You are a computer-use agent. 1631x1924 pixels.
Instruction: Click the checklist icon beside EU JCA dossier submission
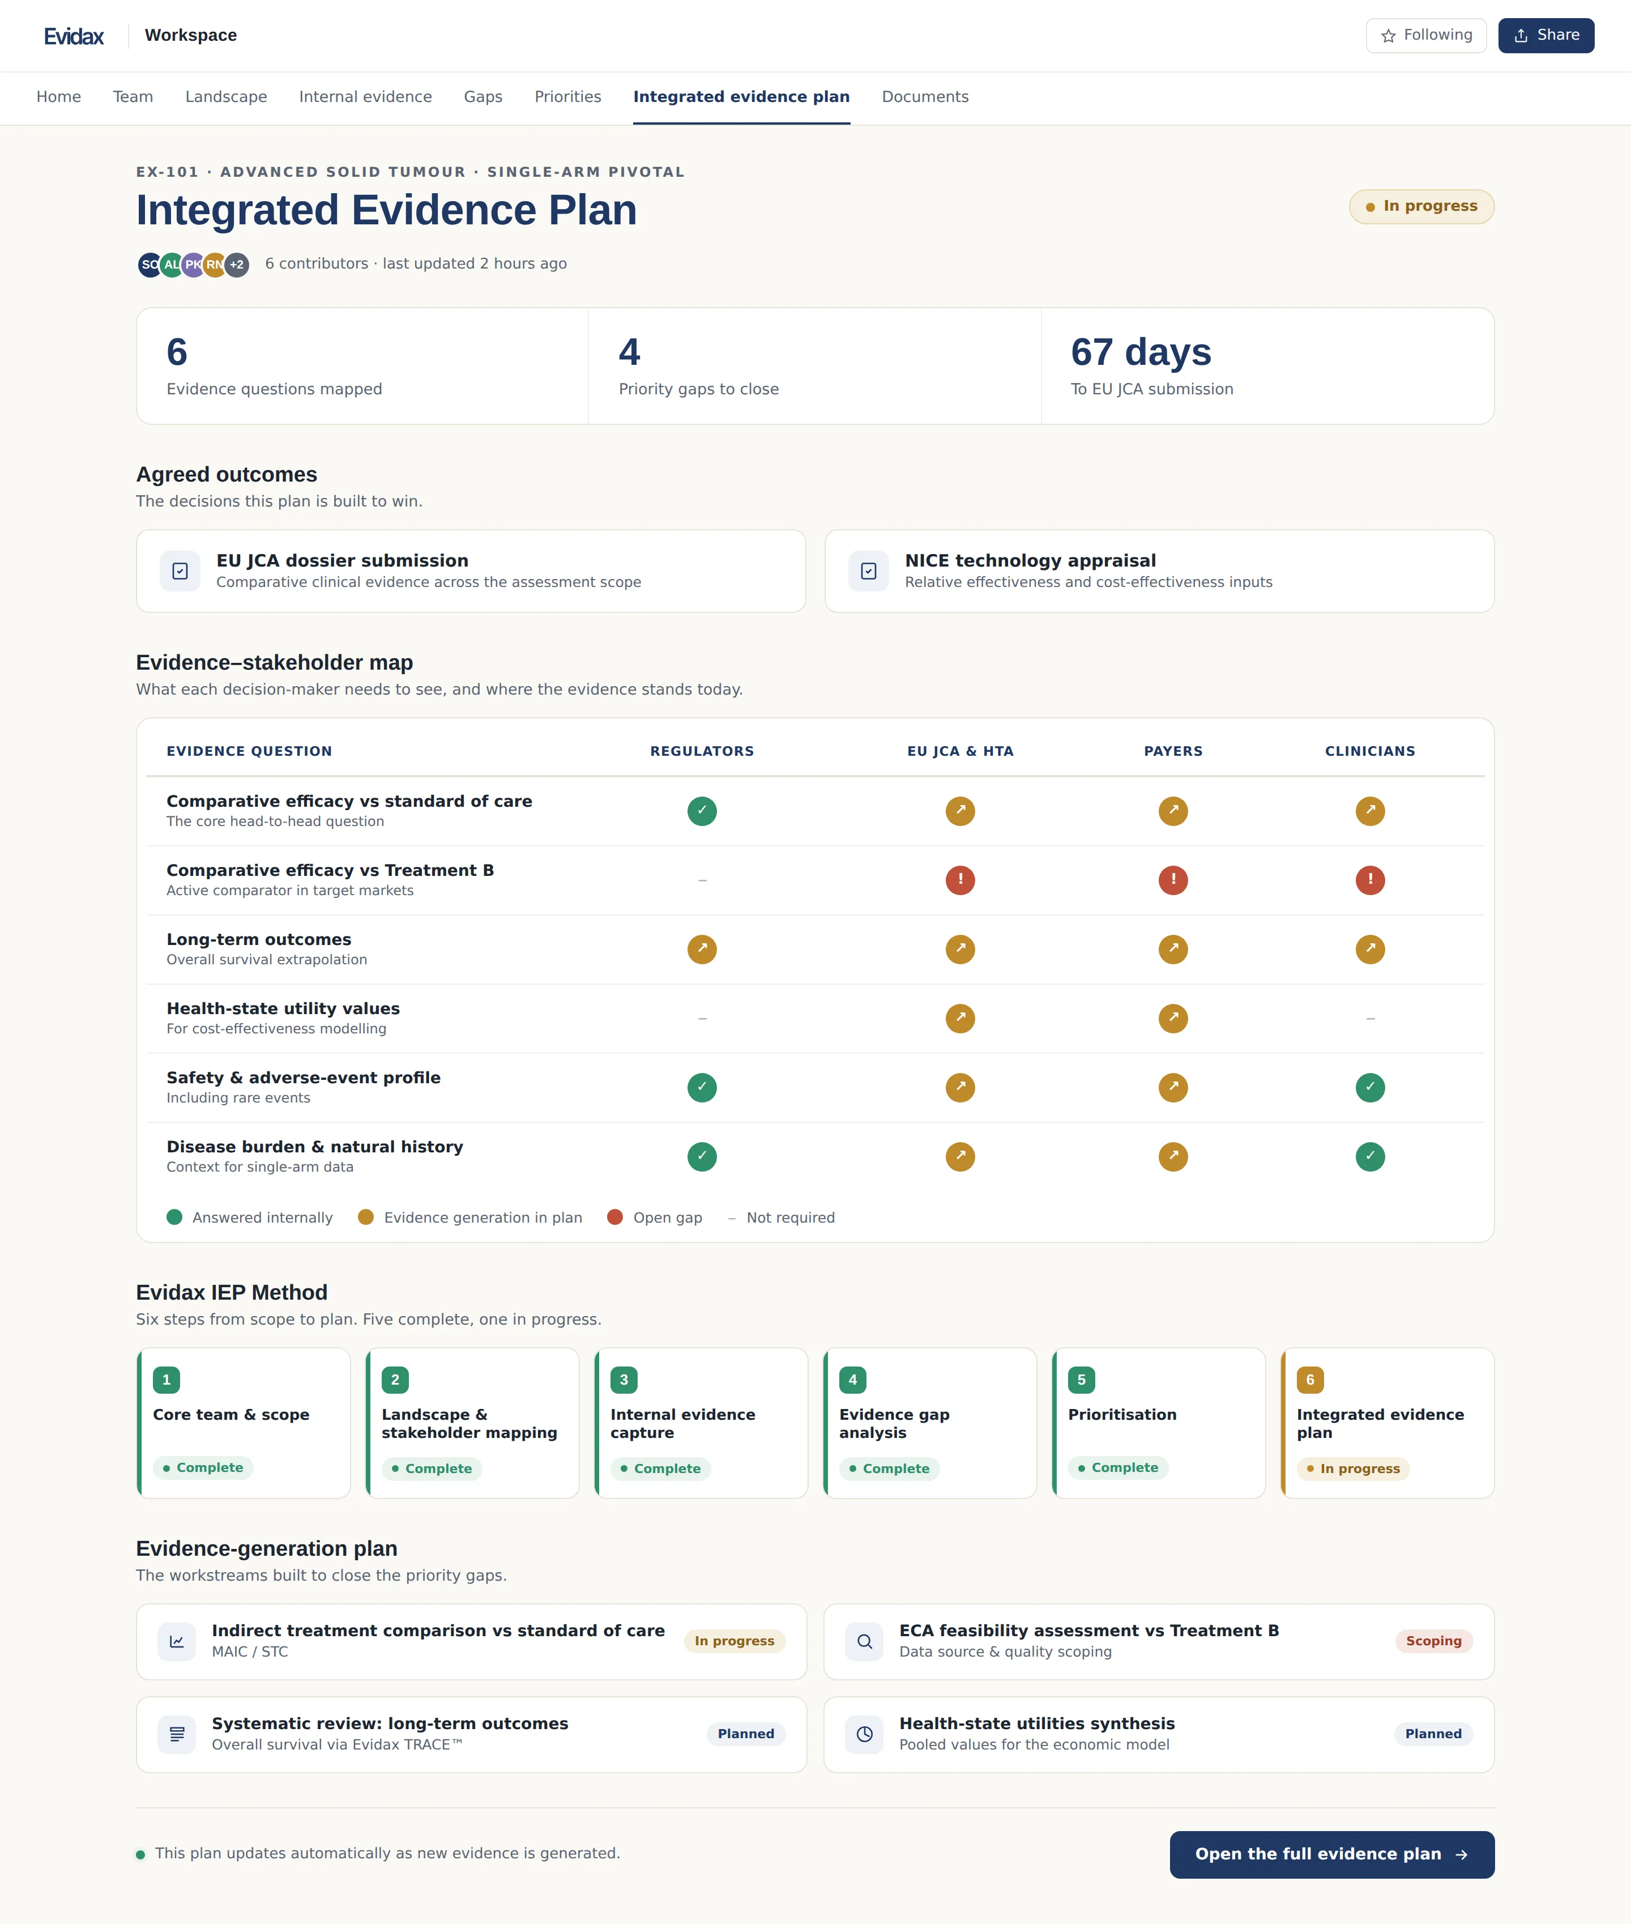180,572
